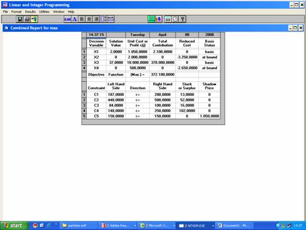
Task: Click the align center toolbar icon
Action: (89, 19)
